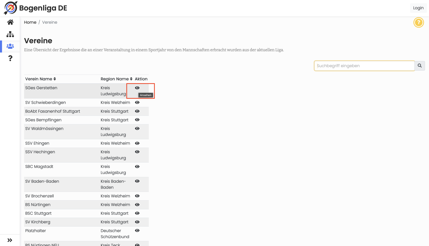The width and height of the screenshot is (429, 246).
Task: Sort table by Region Name
Action: tap(116, 79)
